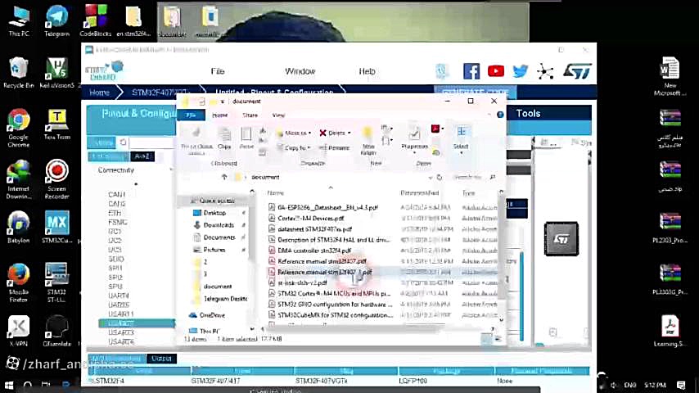Click ENG language indicator in taskbar
This screenshot has height=393, width=699.
629,385
